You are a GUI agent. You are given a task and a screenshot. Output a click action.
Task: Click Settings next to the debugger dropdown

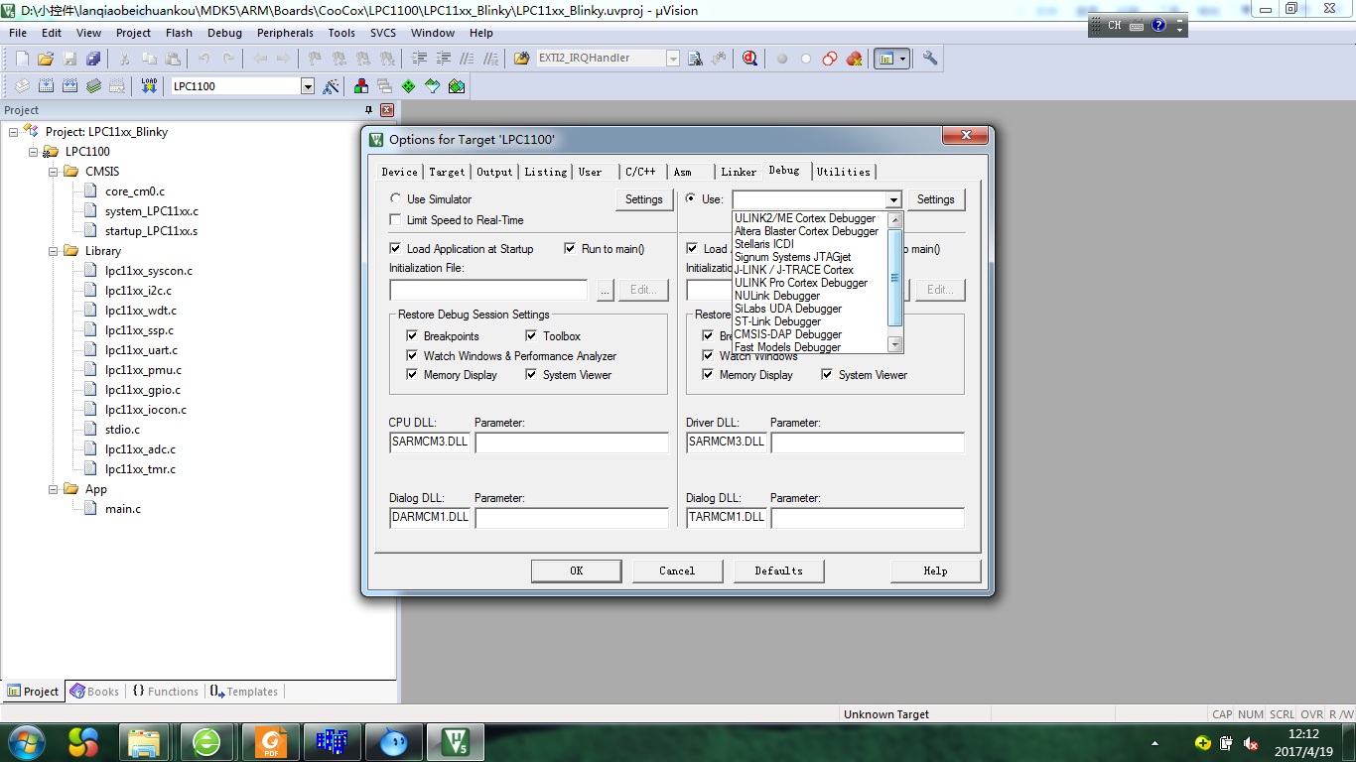(x=935, y=199)
